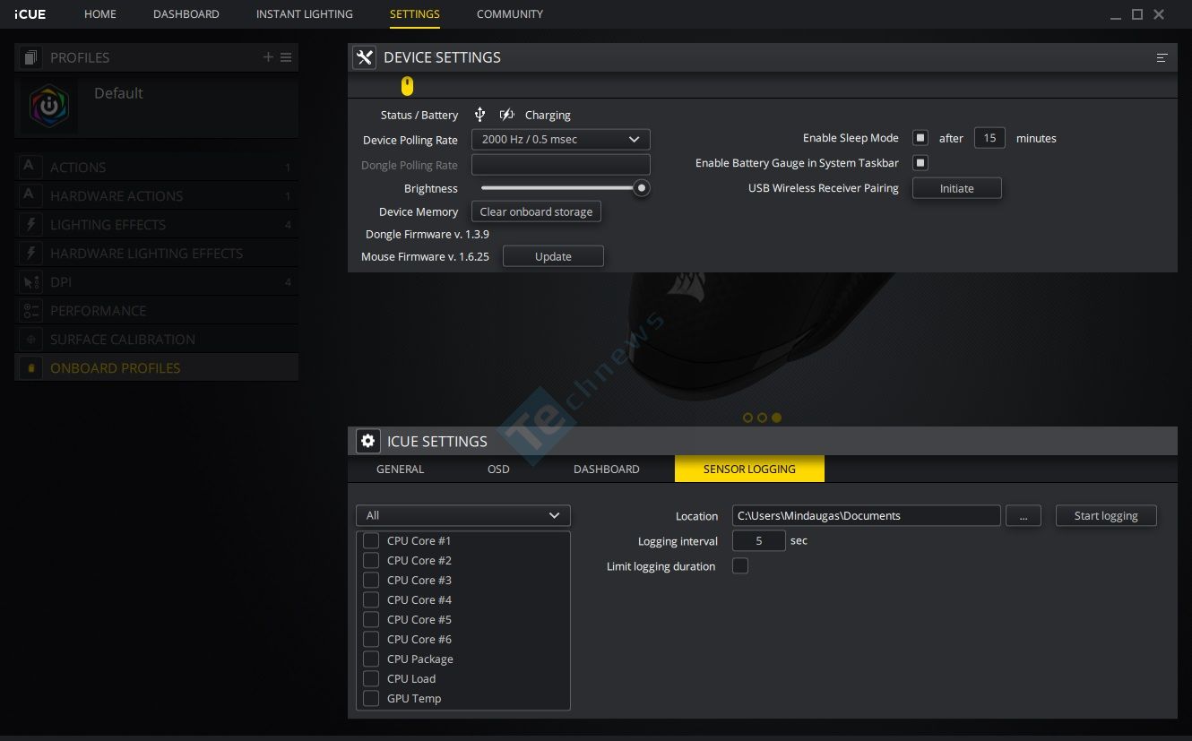1192x741 pixels.
Task: Initiate USB Wireless Receiver Pairing
Action: click(956, 188)
